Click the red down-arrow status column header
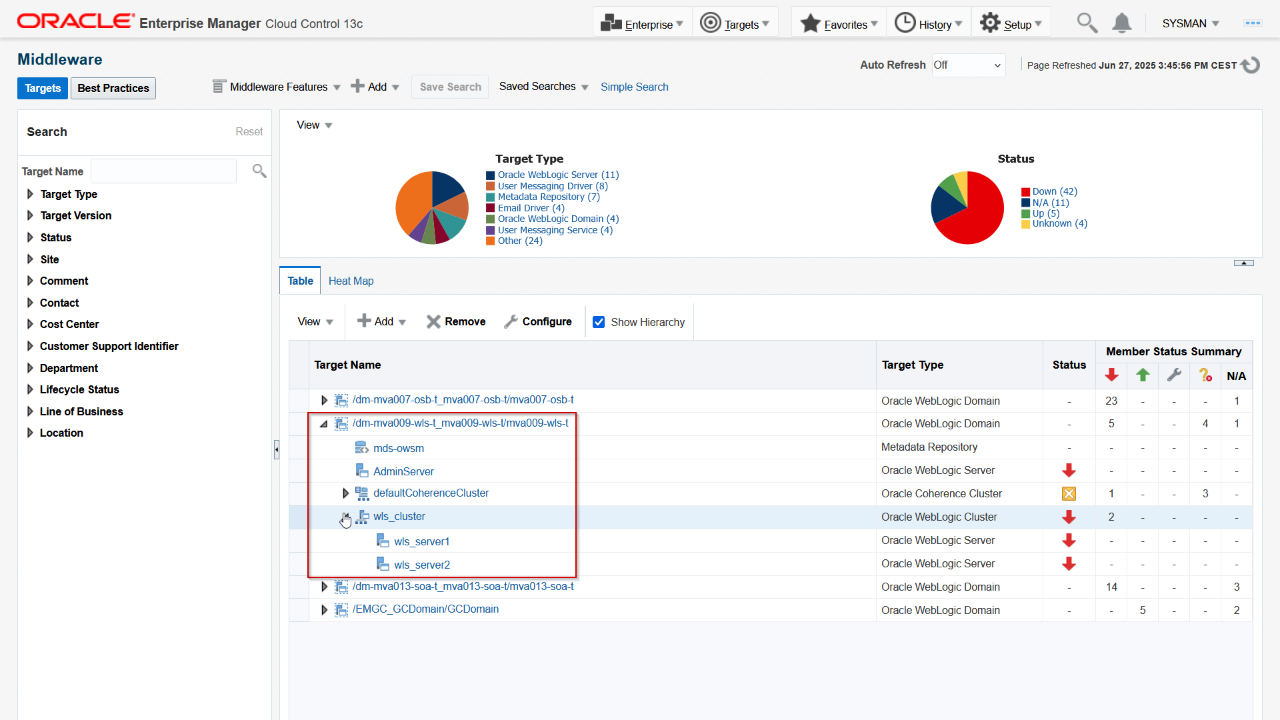1280x720 pixels. (1111, 375)
